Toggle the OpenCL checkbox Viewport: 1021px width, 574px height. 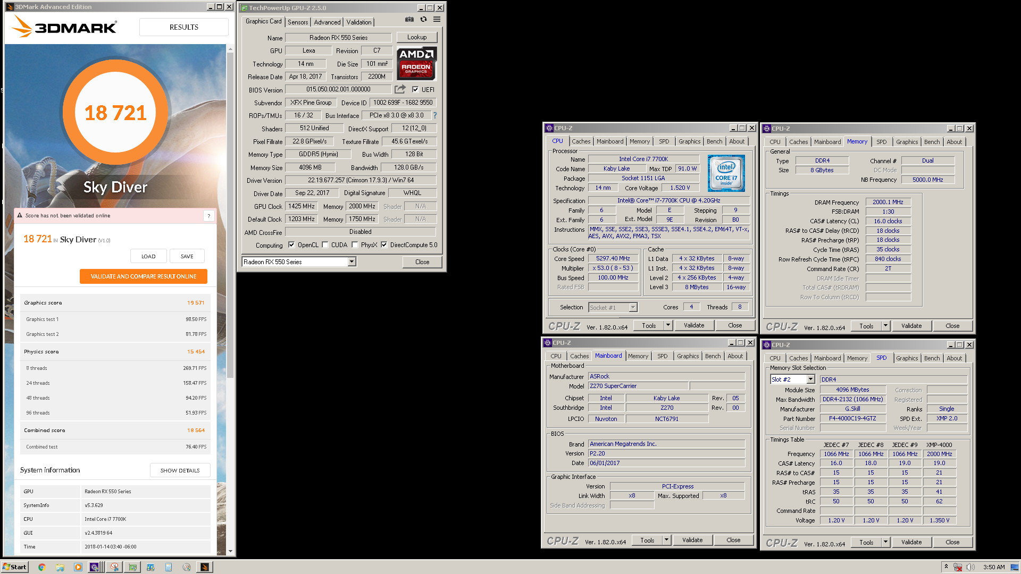291,245
